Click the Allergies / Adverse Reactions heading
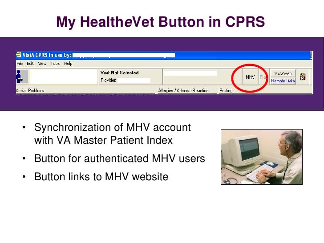This screenshot has height=243, width=324. coord(184,90)
